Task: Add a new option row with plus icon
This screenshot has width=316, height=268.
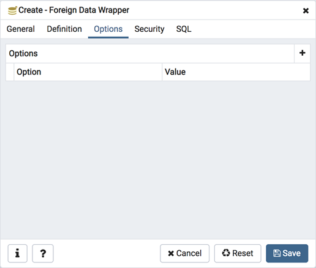Action: [302, 53]
